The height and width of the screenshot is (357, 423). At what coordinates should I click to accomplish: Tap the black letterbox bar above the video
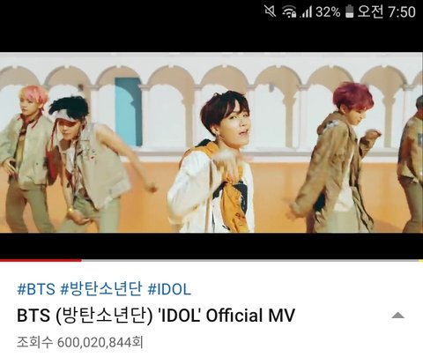pyautogui.click(x=211, y=37)
